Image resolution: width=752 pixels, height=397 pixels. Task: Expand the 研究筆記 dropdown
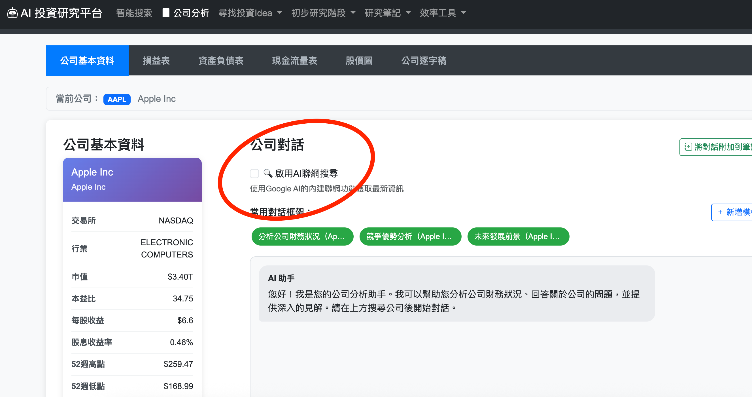pos(387,13)
